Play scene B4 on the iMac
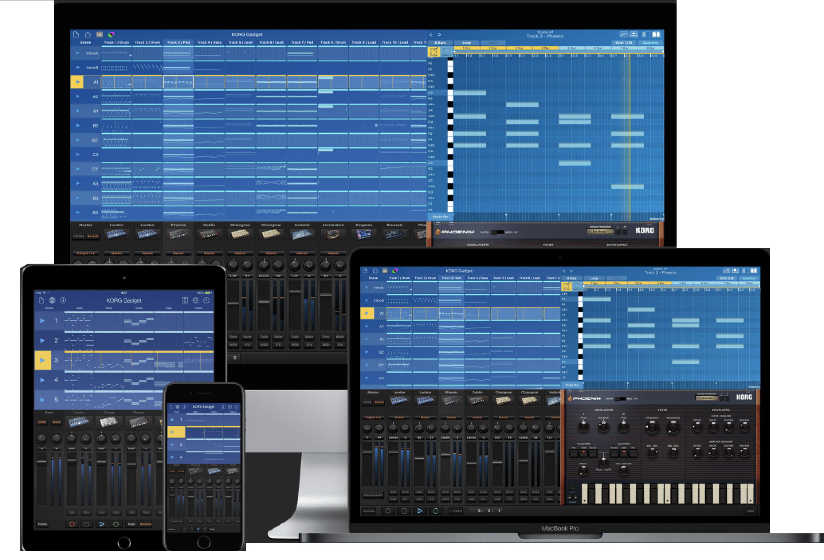Image resolution: width=824 pixels, height=560 pixels. pos(78,212)
